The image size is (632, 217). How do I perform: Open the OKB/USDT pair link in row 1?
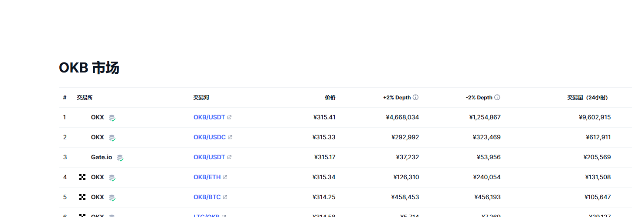(209, 117)
